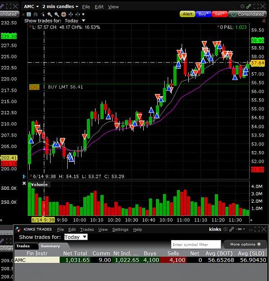Click the Volume study label
Viewport: 269px width, 281px height.
point(40,185)
